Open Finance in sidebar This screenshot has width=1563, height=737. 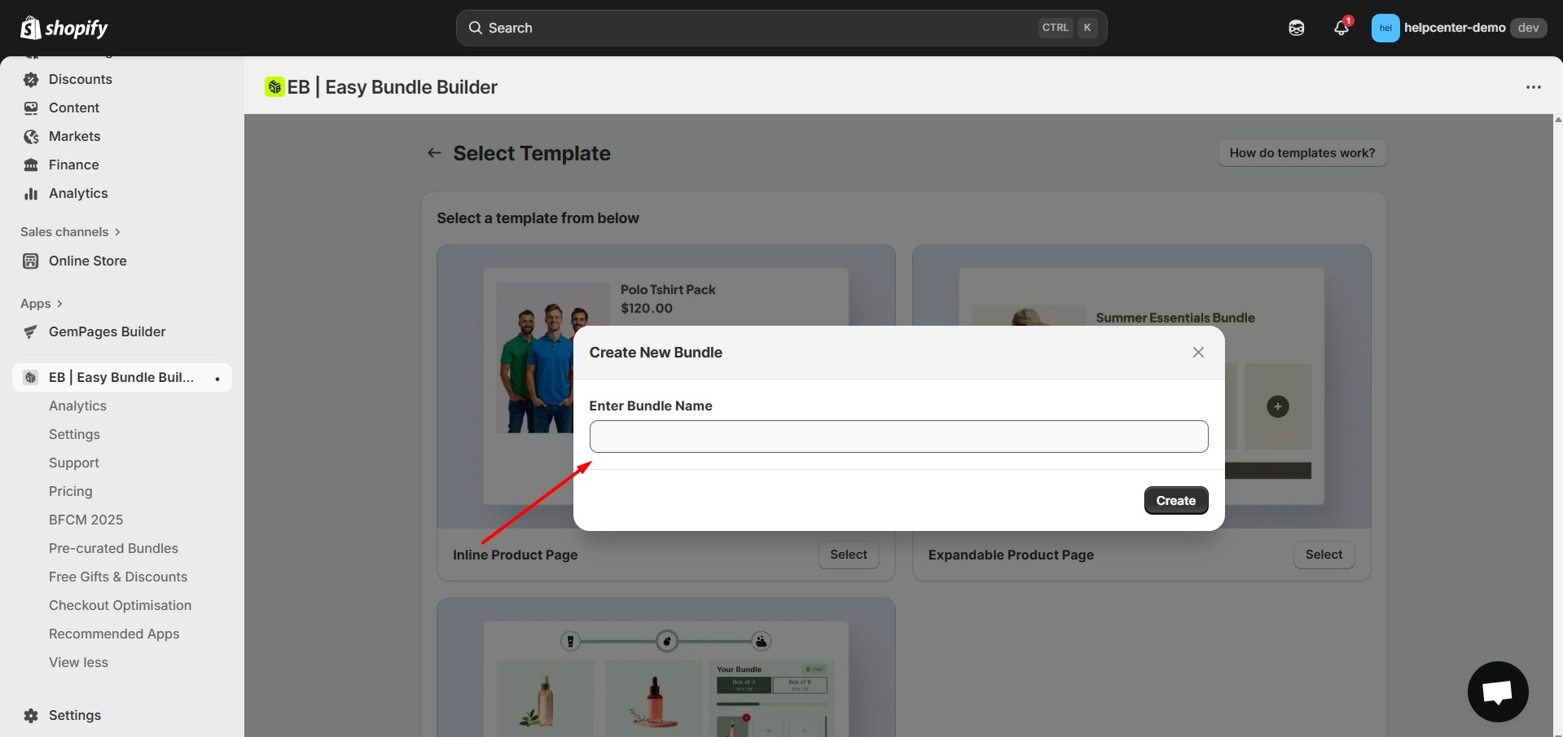(74, 165)
